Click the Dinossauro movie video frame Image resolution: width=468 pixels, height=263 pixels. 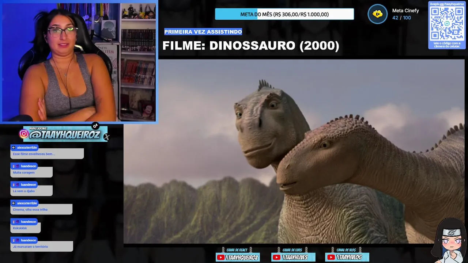tap(294, 151)
